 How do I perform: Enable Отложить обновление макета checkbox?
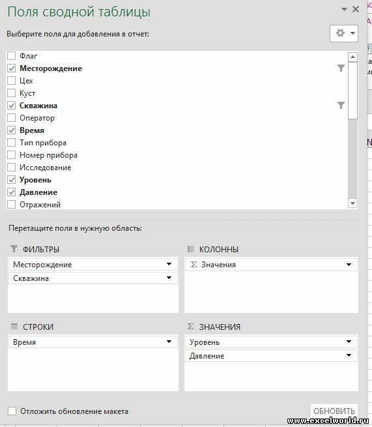coord(12,411)
